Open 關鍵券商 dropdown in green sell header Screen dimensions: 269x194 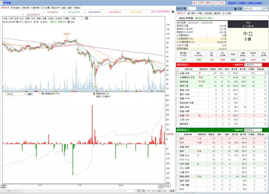click(253, 130)
